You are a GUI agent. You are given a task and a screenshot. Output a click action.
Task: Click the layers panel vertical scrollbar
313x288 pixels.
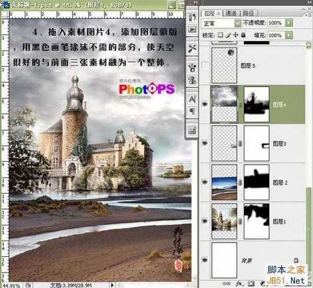309,157
